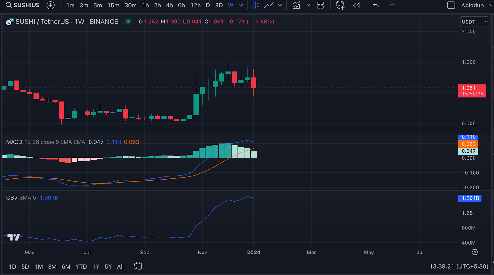Viewport: 494px width, 275px height.
Task: Click the OBV value 1.601B in legend
Action: click(x=49, y=198)
